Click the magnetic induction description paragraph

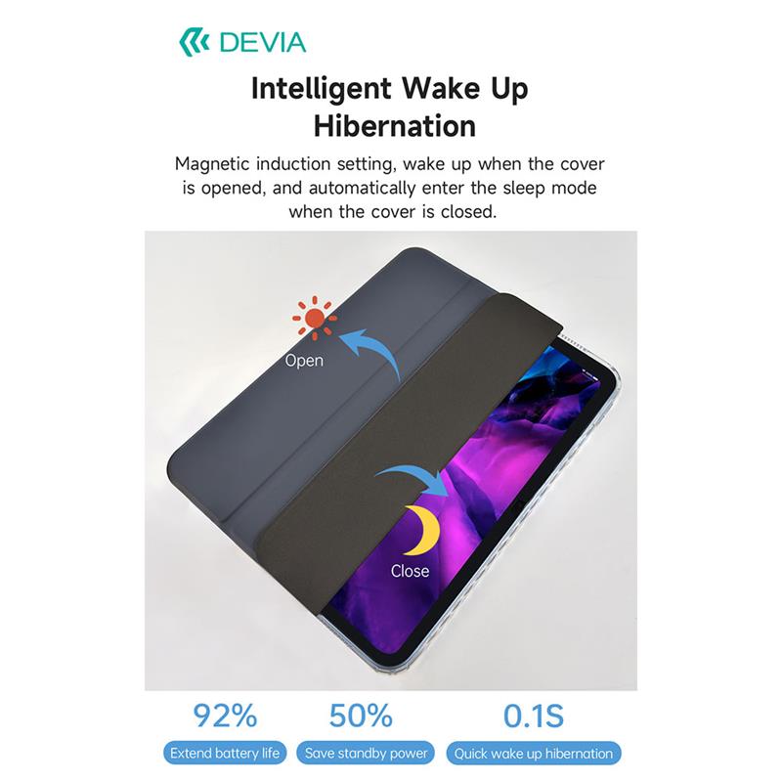pos(390,188)
